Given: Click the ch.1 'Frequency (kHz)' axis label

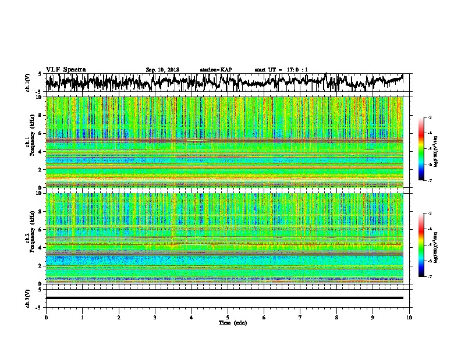Looking at the screenshot, I should click(32, 135).
